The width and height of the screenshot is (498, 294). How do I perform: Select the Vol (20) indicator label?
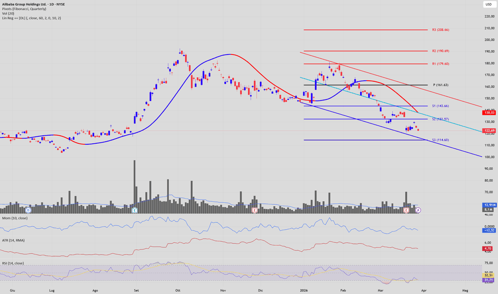(x=8, y=13)
